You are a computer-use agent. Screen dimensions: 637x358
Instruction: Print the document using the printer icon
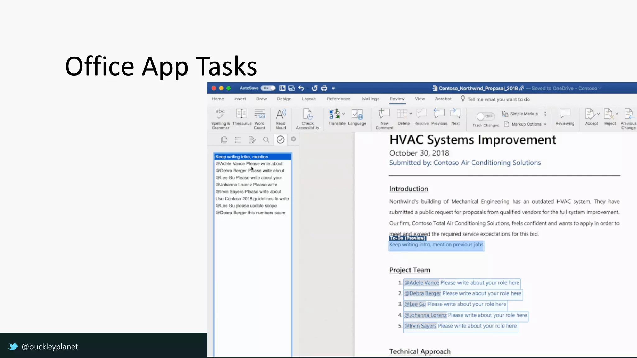324,88
